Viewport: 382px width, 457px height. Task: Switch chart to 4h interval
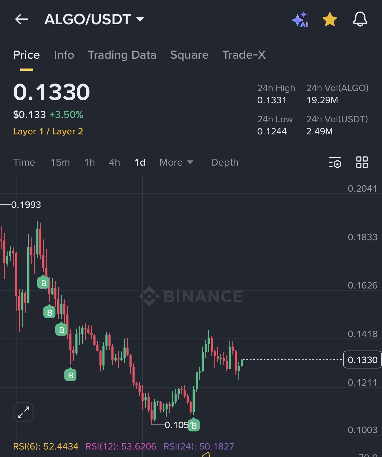(x=114, y=162)
